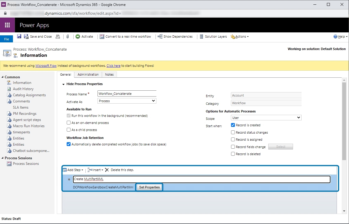Screen dimensions: 349x224
Task: Switch to the Administration tab
Action: [x=88, y=74]
